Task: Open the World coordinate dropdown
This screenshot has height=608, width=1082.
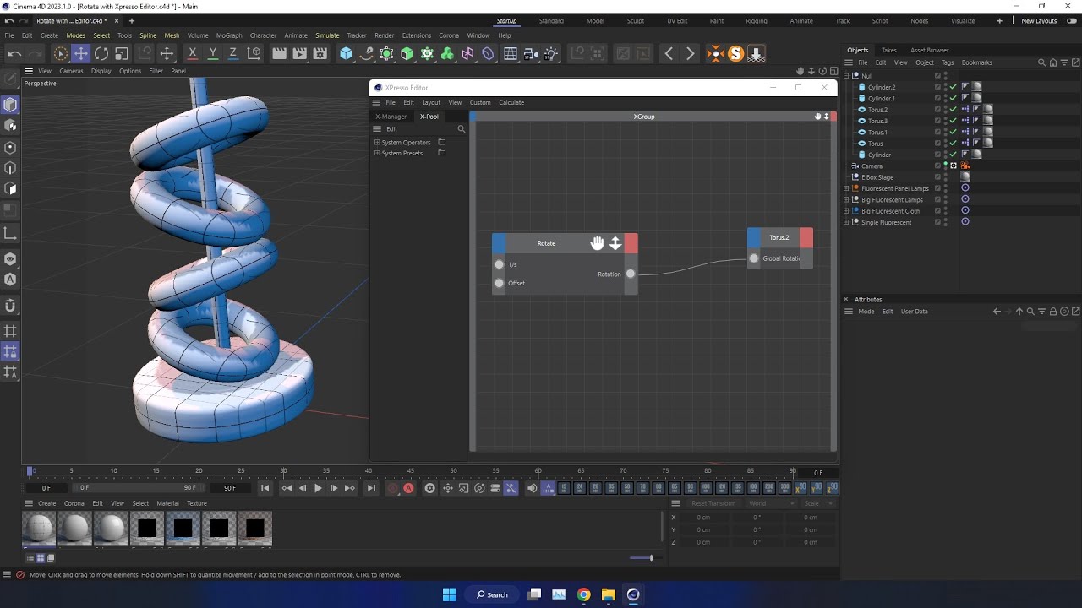Action: [x=771, y=503]
